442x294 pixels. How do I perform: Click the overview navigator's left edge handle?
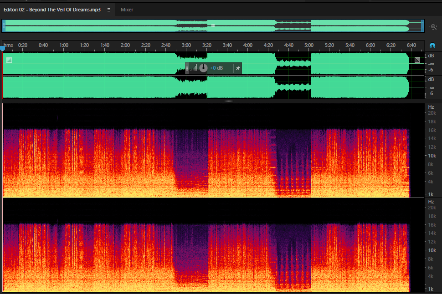[x=4, y=26]
